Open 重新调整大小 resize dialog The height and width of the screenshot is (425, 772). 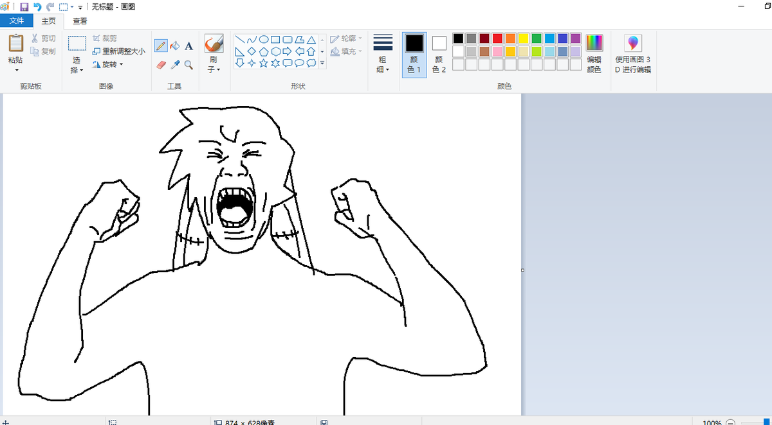[x=119, y=51]
